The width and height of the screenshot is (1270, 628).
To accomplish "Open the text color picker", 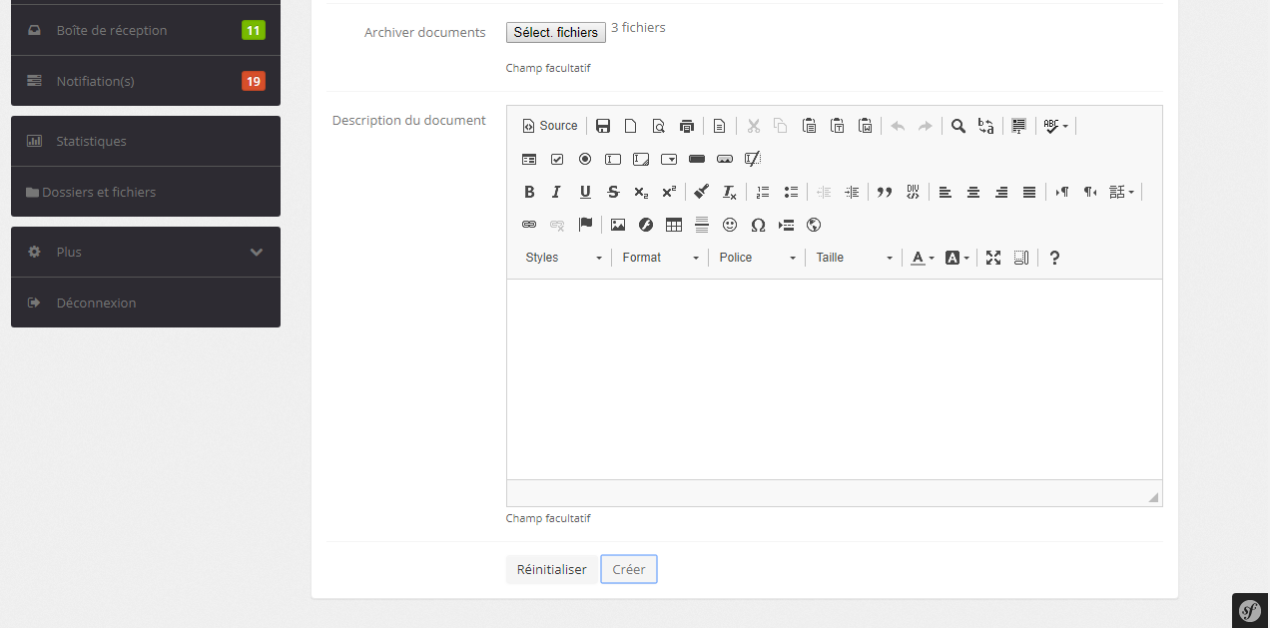I will tap(922, 258).
